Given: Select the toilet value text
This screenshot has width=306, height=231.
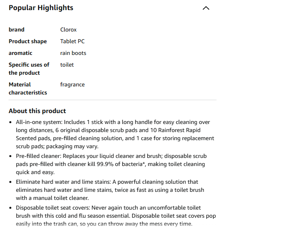Looking at the screenshot, I should [67, 65].
